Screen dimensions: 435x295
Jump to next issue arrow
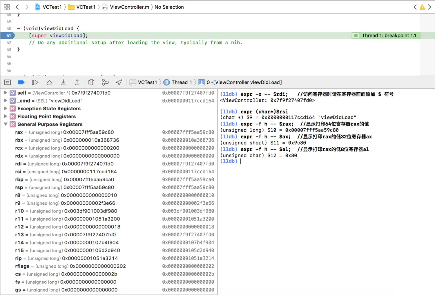coord(429,7)
